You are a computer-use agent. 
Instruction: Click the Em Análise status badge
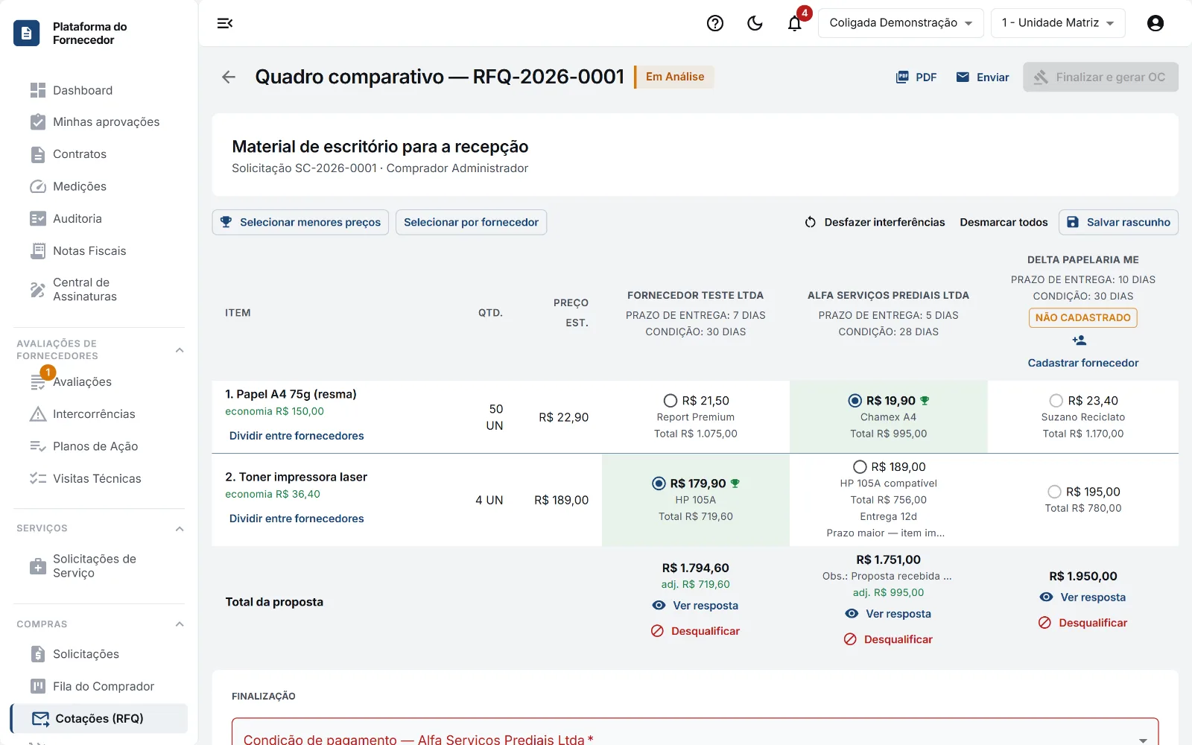[x=675, y=77]
